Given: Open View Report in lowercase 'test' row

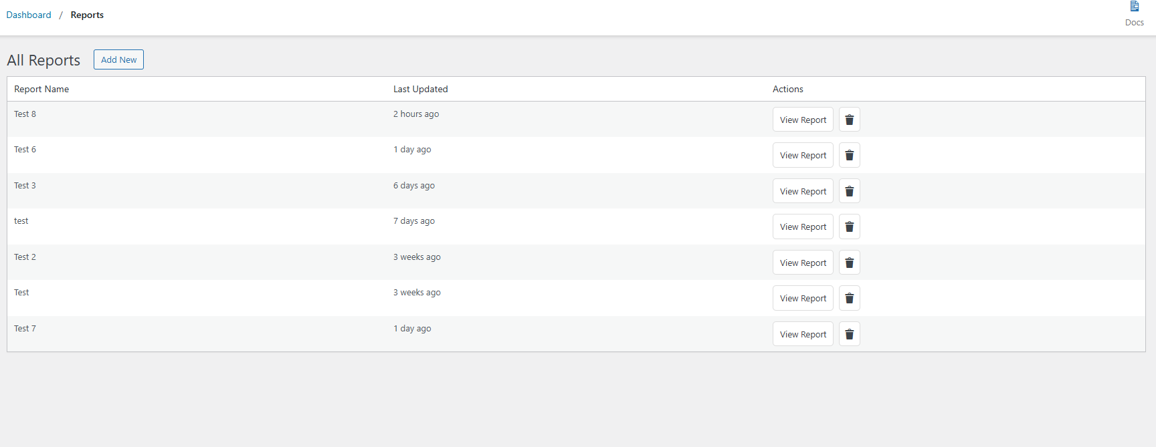Looking at the screenshot, I should coord(803,227).
